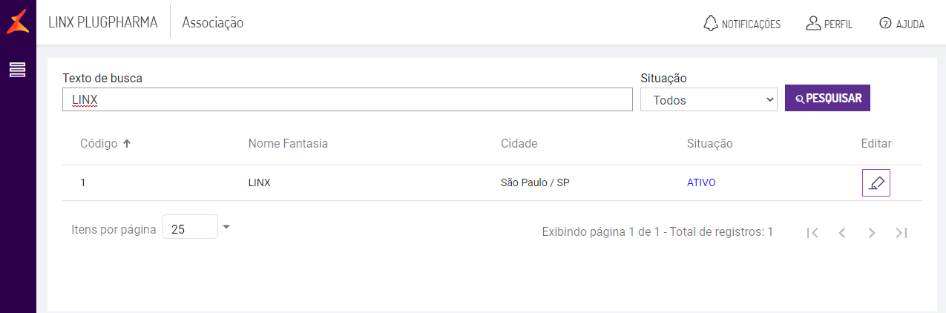
Task: Edit the LINX association pencil icon
Action: pos(876,182)
